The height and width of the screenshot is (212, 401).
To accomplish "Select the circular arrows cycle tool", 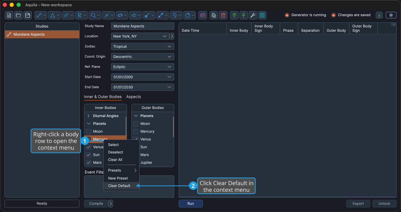I will (93, 15).
